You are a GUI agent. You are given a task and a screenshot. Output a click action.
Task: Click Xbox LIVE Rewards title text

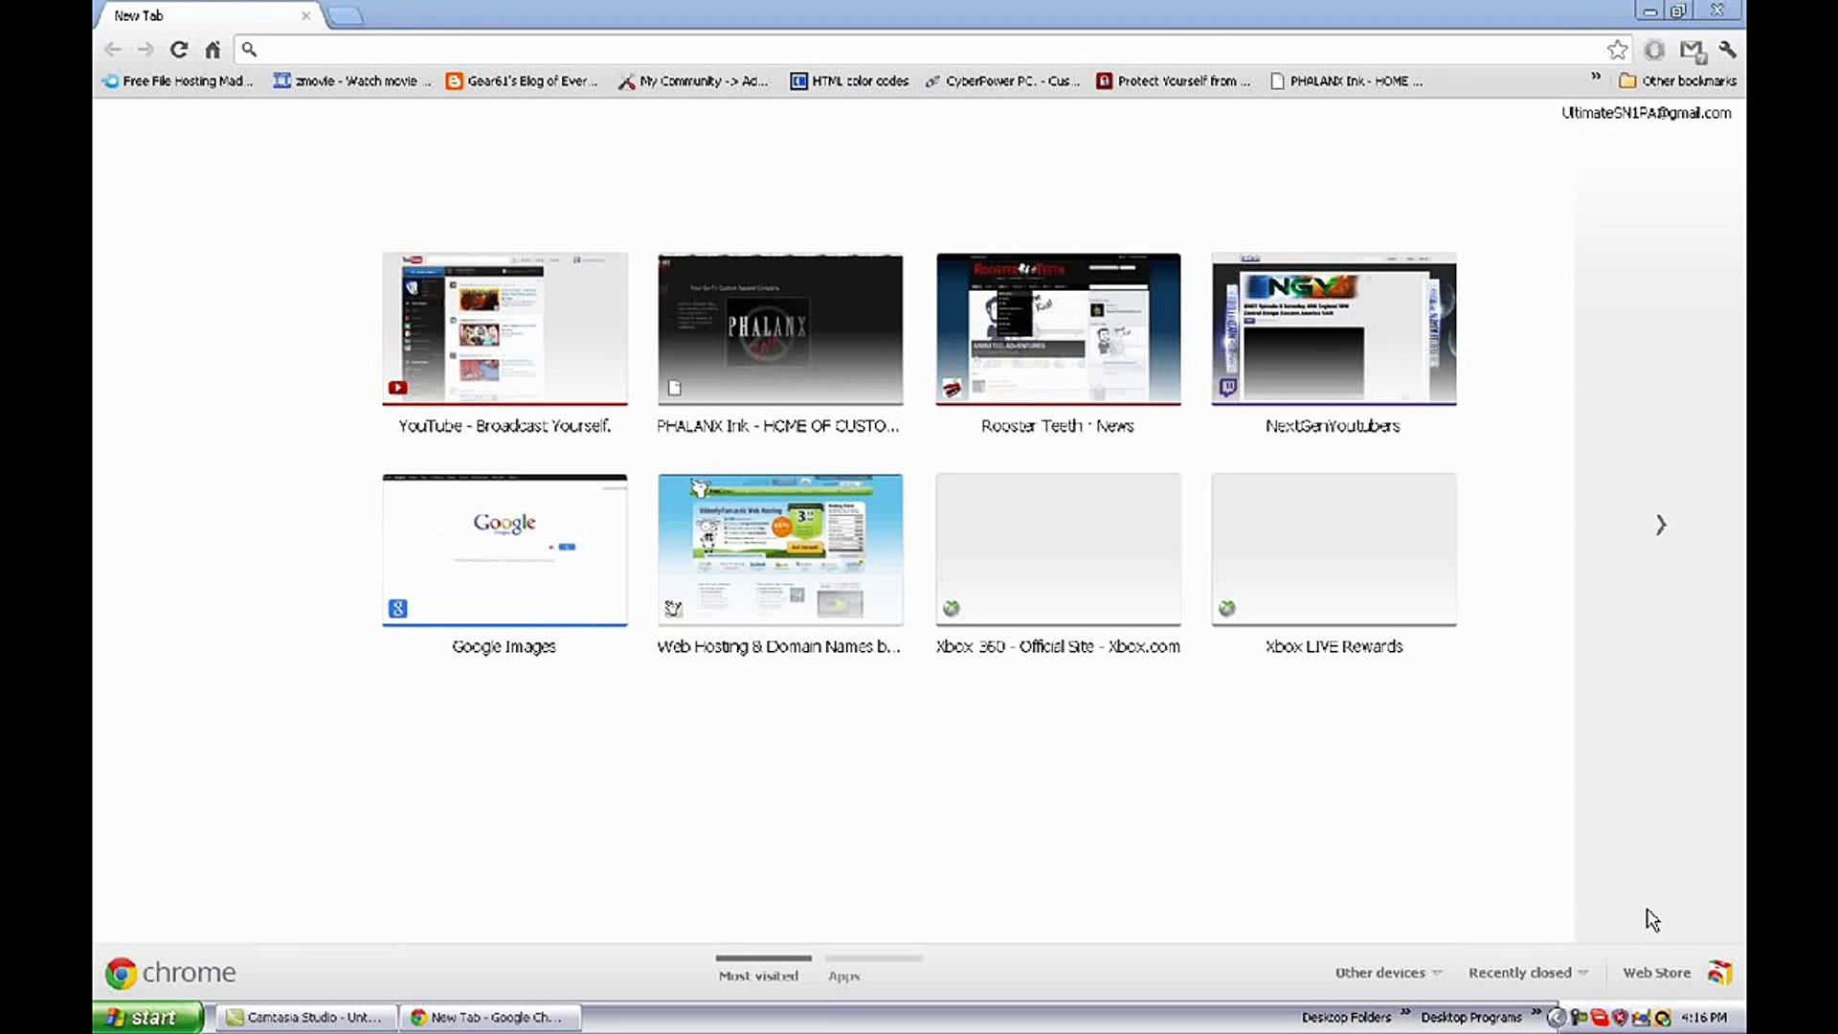coord(1334,647)
